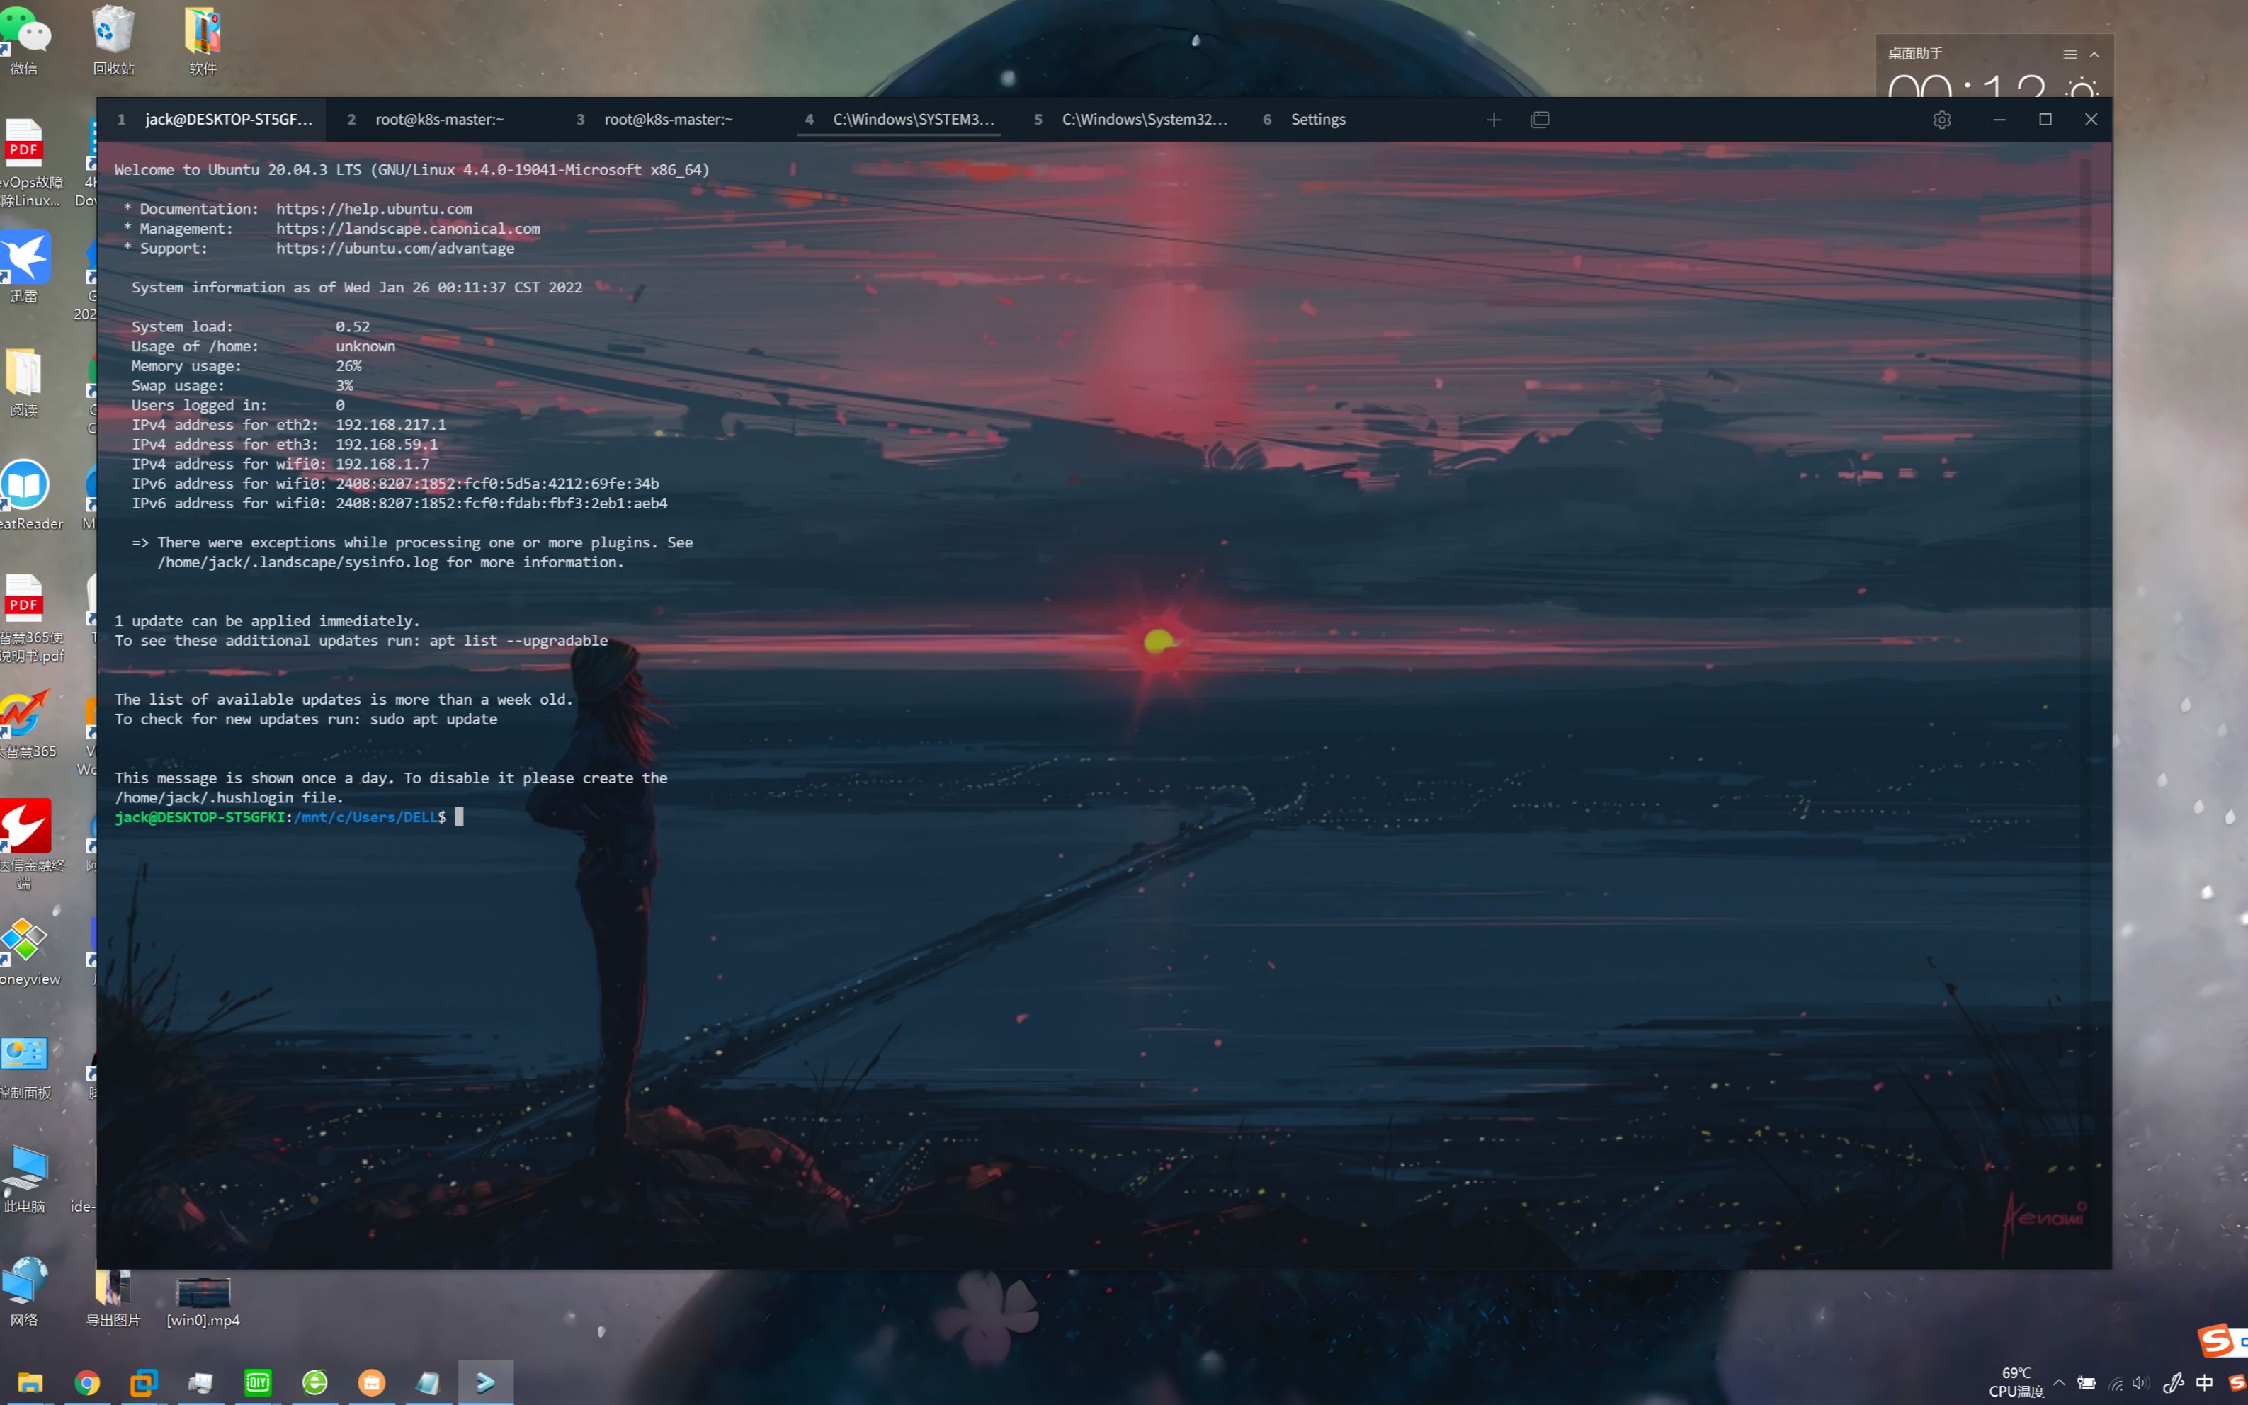The height and width of the screenshot is (1405, 2248).
Task: Click the shell prompt input line
Action: [x=288, y=818]
